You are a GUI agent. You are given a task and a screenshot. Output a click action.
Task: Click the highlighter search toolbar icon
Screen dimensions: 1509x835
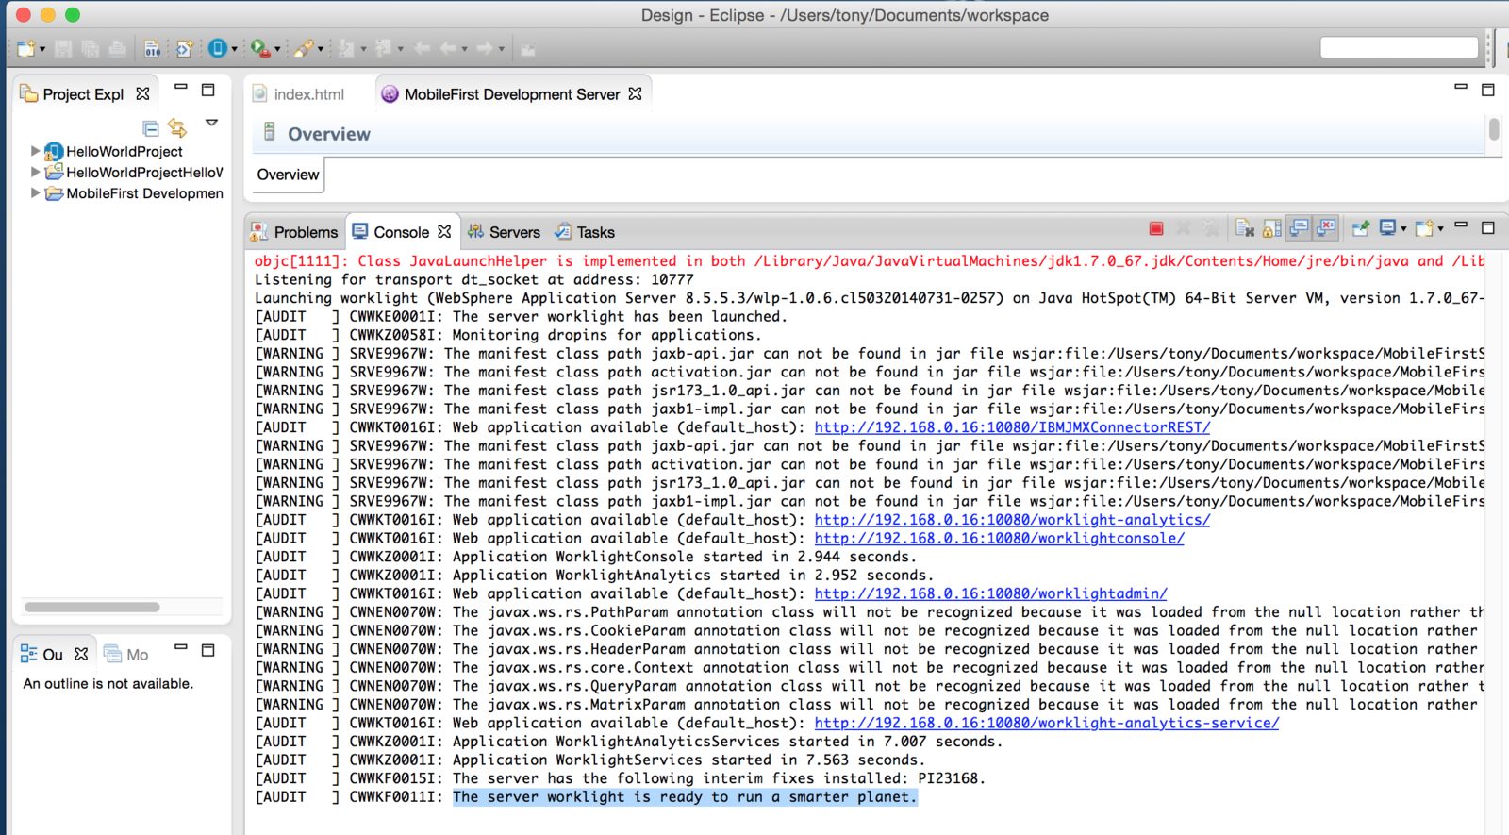point(304,48)
